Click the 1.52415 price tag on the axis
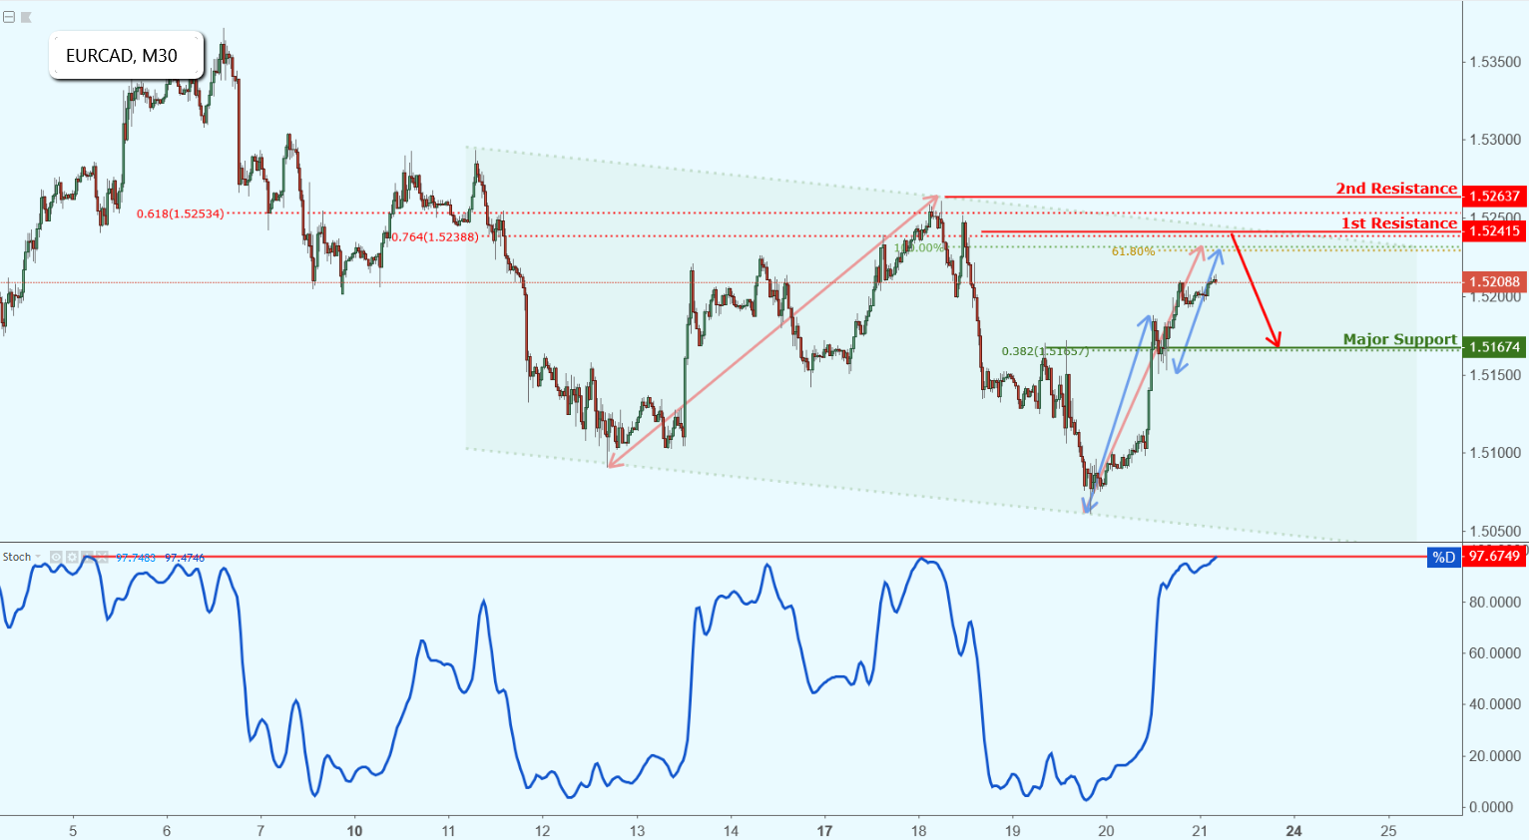 pyautogui.click(x=1494, y=230)
